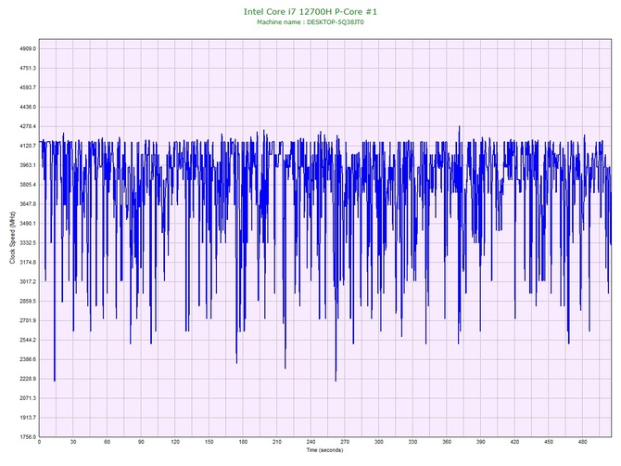This screenshot has width=621, height=466.
Task: Click the 150 tick on the time axis
Action: 209,442
